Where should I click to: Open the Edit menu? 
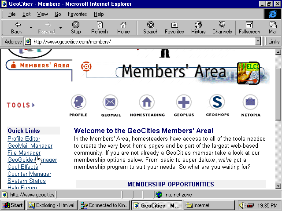[26, 14]
